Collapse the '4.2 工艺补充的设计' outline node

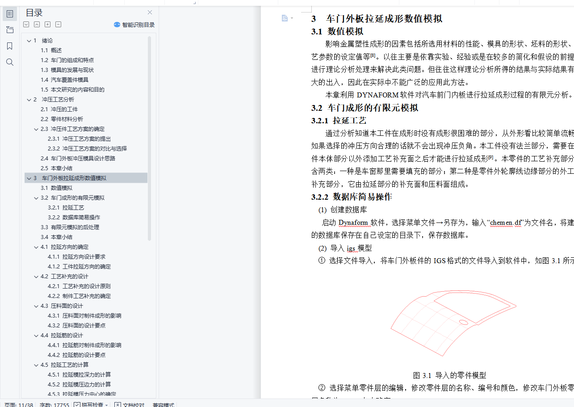click(x=36, y=277)
